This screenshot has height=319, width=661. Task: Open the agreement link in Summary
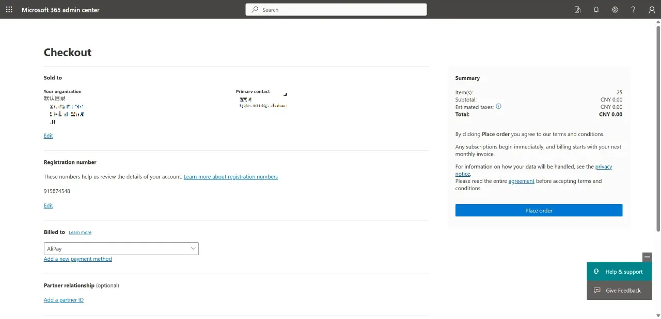[522, 181]
